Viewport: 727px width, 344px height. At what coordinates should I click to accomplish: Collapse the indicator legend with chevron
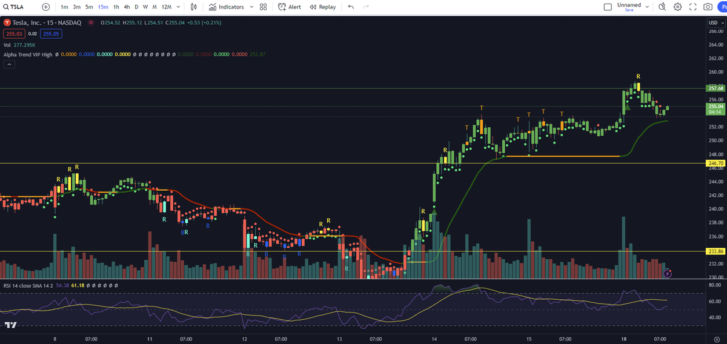[9, 64]
